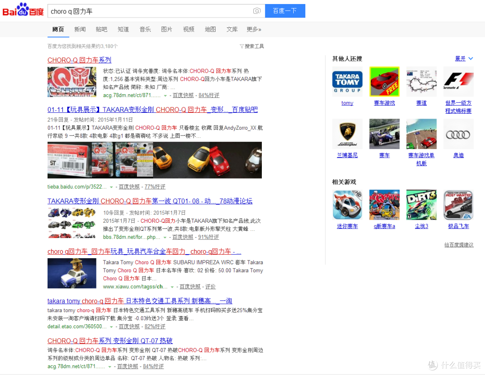Open the q版赛车a game icon
The image size is (485, 375).
[x=384, y=205]
